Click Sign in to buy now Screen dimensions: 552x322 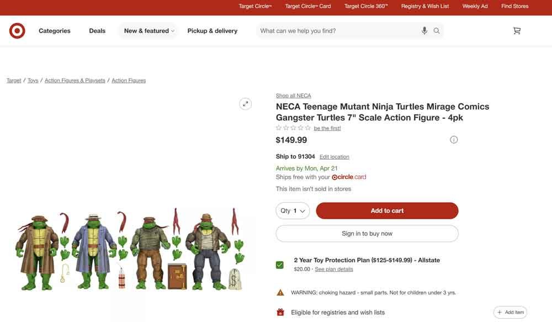367,233
